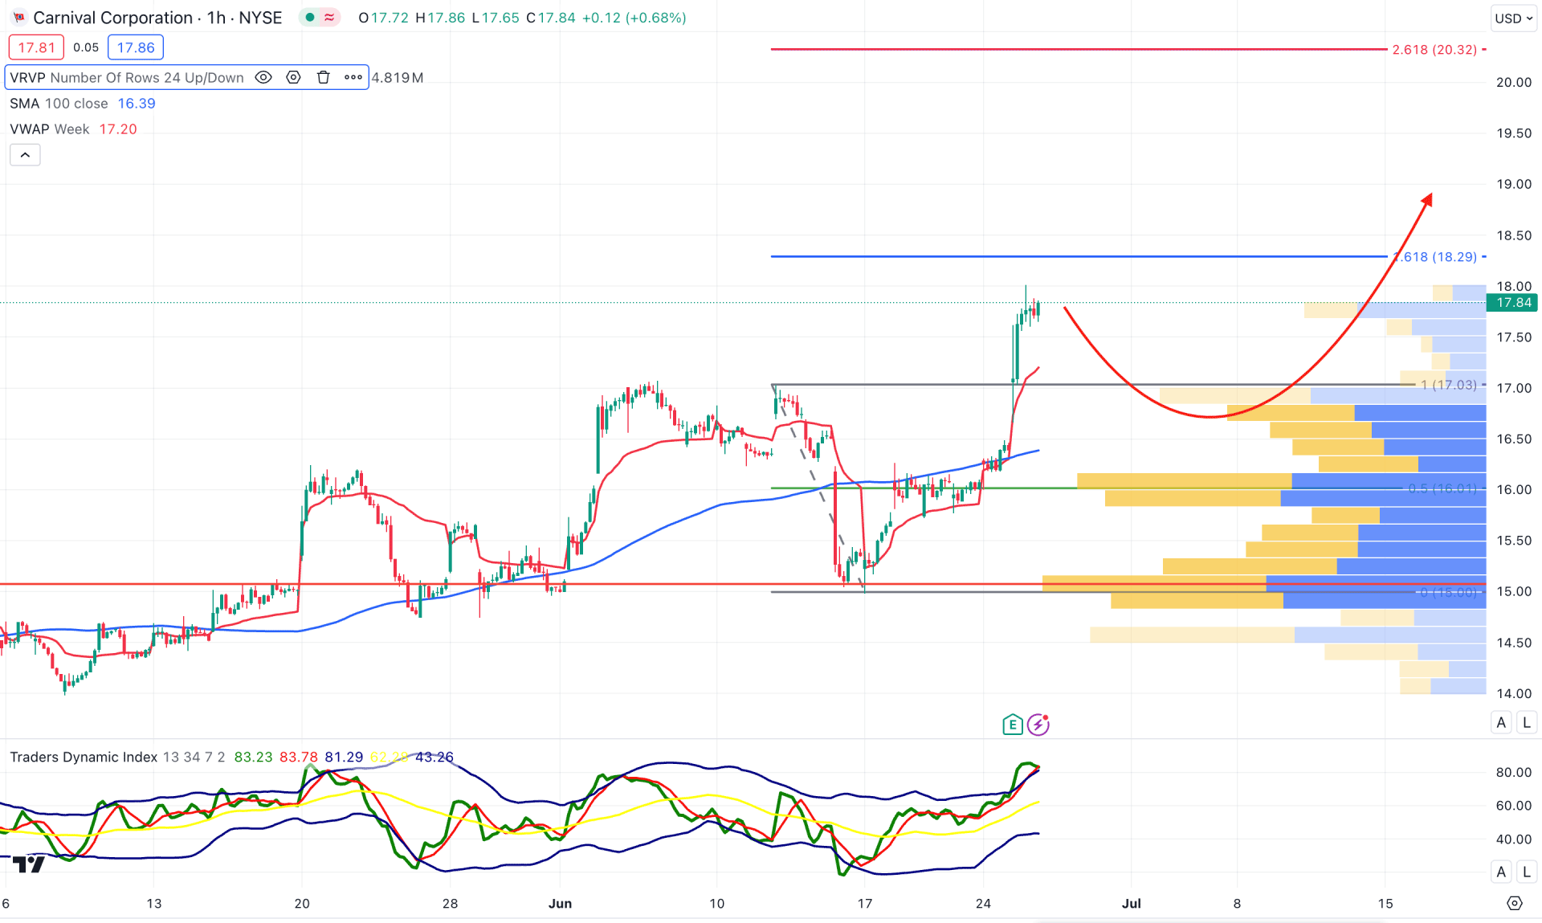1542x923 pixels.
Task: Click the TradingView logo watermark
Action: [29, 864]
